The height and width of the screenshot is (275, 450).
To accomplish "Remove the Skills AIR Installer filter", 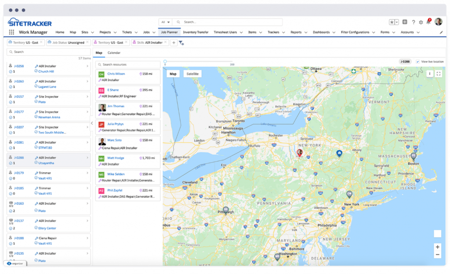I will 165,42.
